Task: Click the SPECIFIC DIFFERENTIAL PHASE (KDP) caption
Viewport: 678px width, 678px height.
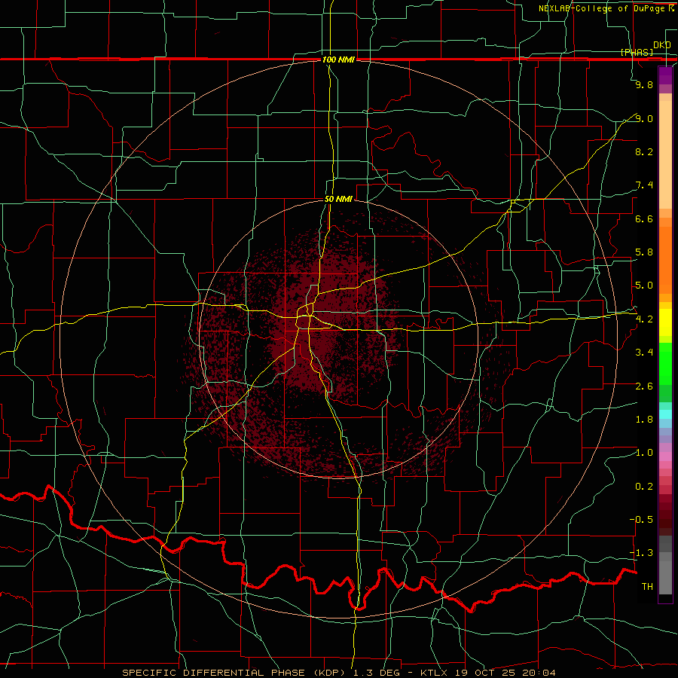Action: click(235, 673)
